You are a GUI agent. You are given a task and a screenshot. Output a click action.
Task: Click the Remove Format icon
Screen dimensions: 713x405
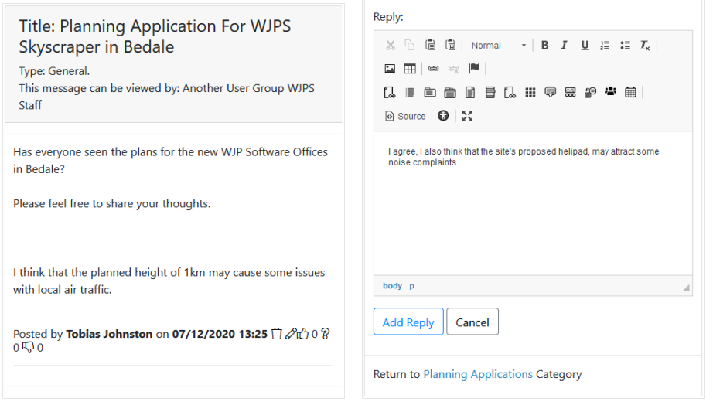(x=645, y=46)
